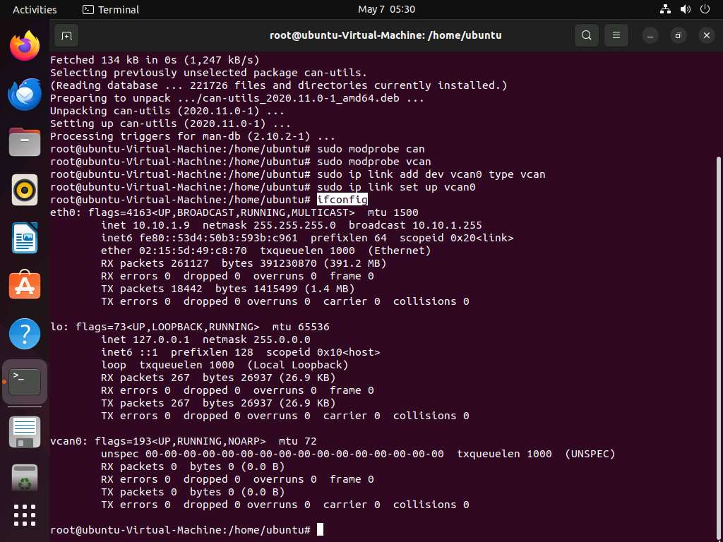Search the terminal output
The width and height of the screenshot is (723, 542).
586,35
